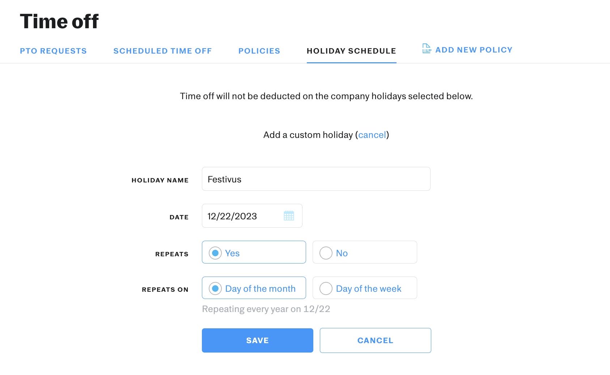The height and width of the screenshot is (375, 610).
Task: Click the Yes label text
Action: [x=232, y=253]
